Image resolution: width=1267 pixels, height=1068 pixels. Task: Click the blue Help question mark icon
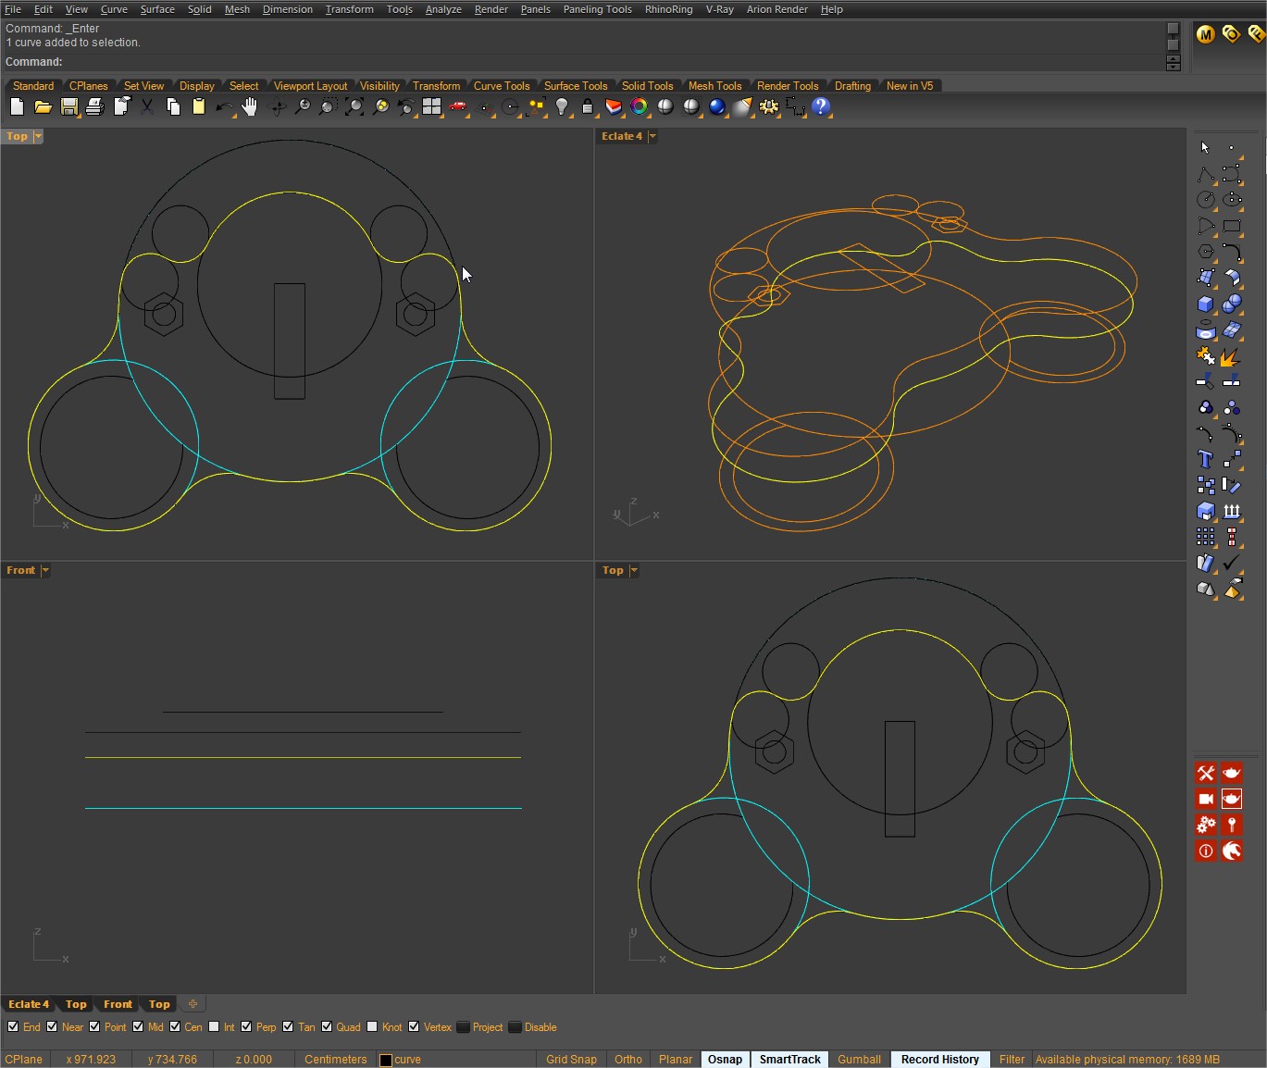[x=820, y=107]
